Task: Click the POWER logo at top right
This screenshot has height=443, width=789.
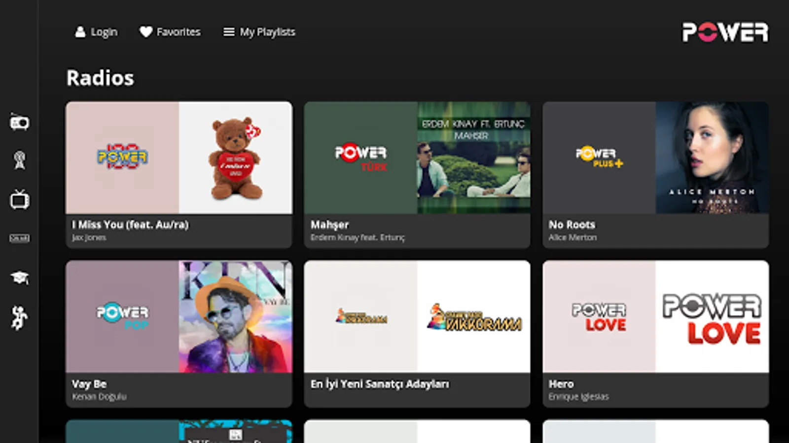Action: (x=725, y=32)
